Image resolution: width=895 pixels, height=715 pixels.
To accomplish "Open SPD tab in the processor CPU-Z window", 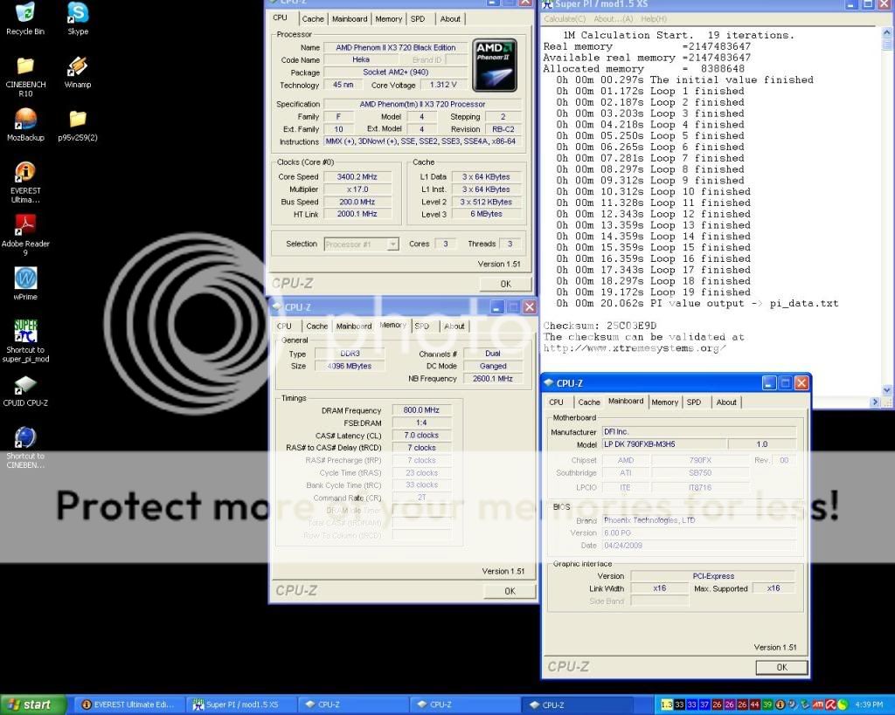I will pyautogui.click(x=418, y=19).
